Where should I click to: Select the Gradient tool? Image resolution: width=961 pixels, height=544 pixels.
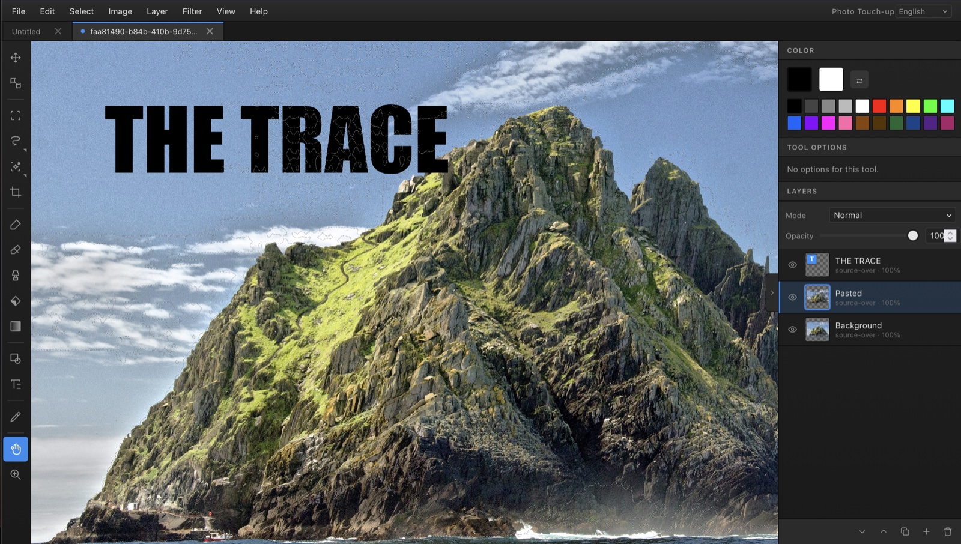pos(16,326)
